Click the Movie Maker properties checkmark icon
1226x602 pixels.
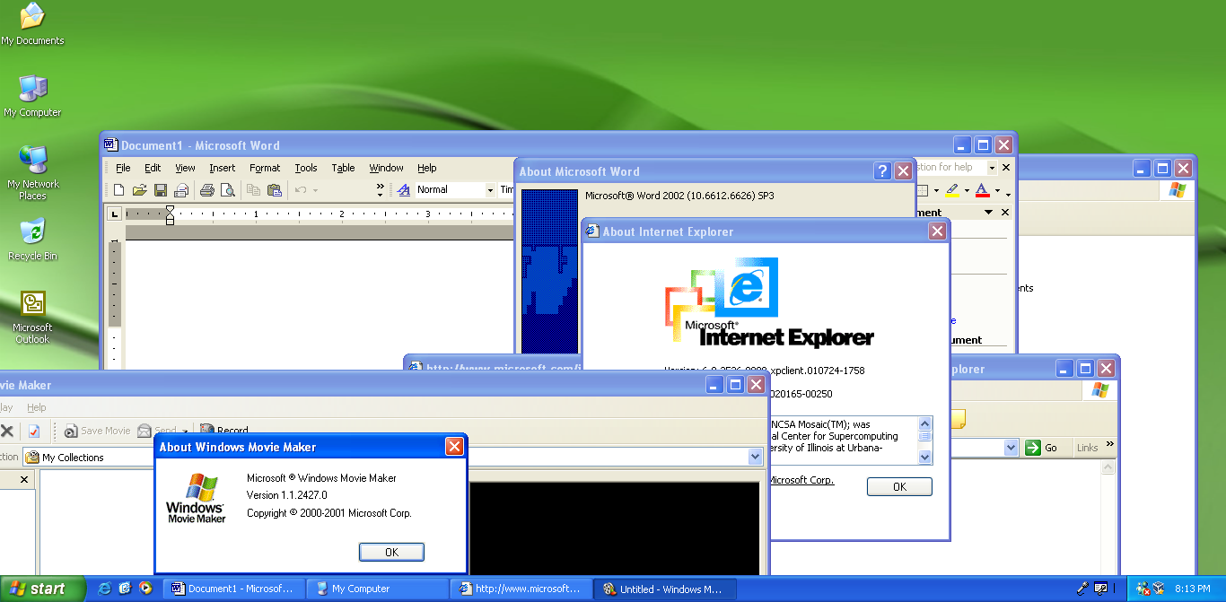[34, 431]
